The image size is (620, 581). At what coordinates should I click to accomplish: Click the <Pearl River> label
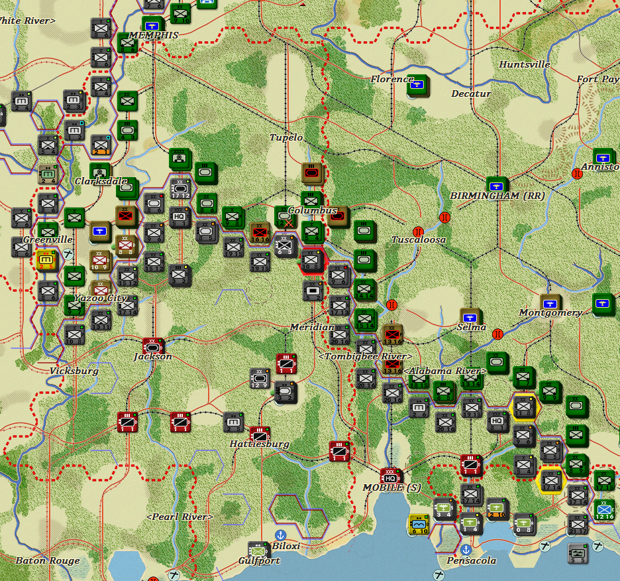coord(180,517)
